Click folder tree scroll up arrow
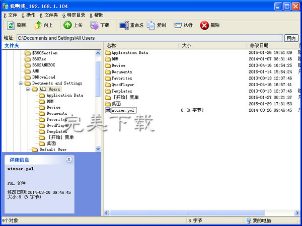This screenshot has height=226, width=302. 98,53
